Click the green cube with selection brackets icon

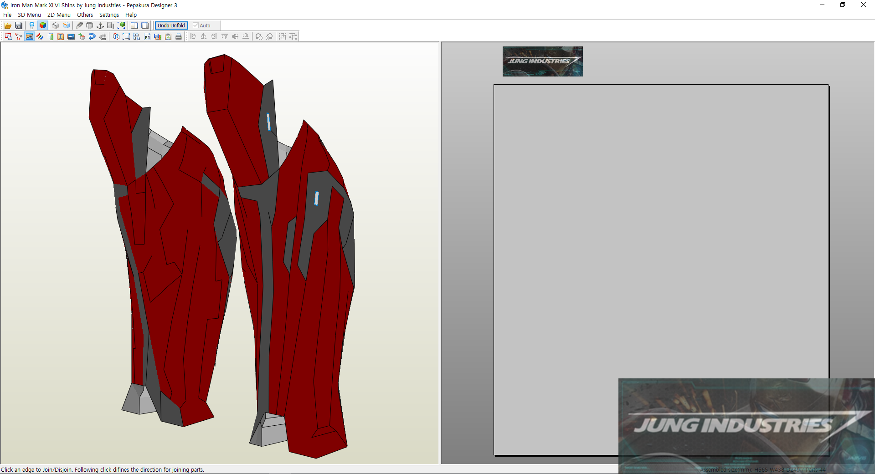[x=121, y=25]
